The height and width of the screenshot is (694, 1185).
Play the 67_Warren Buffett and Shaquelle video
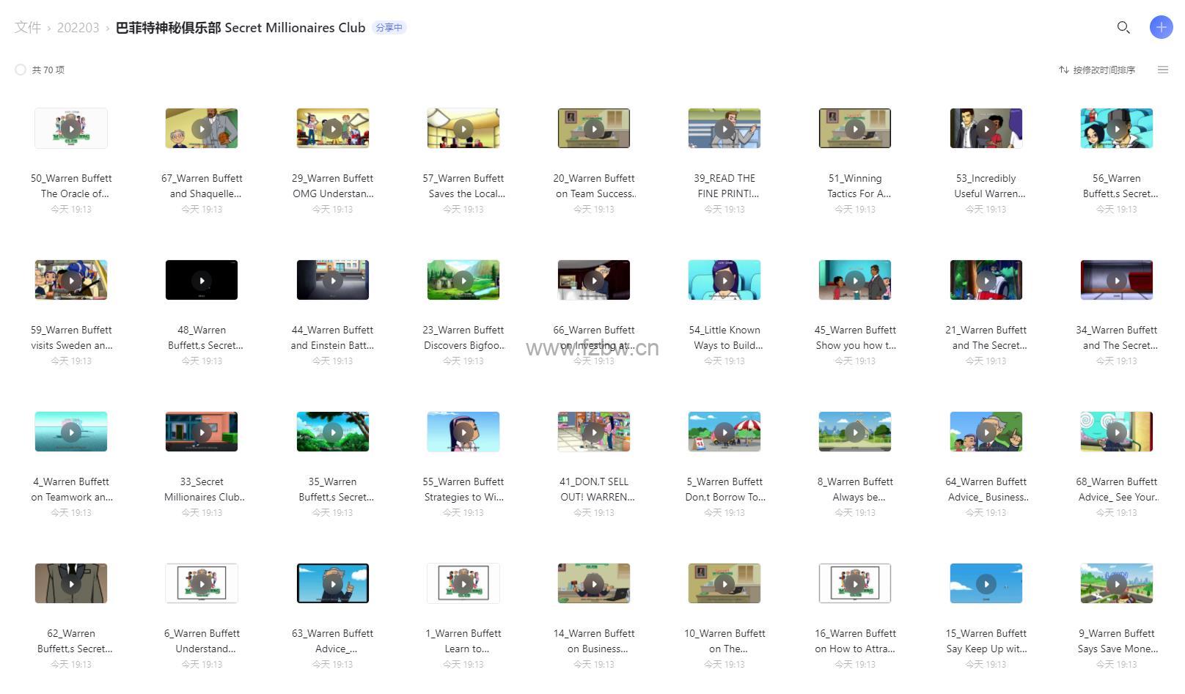202,128
